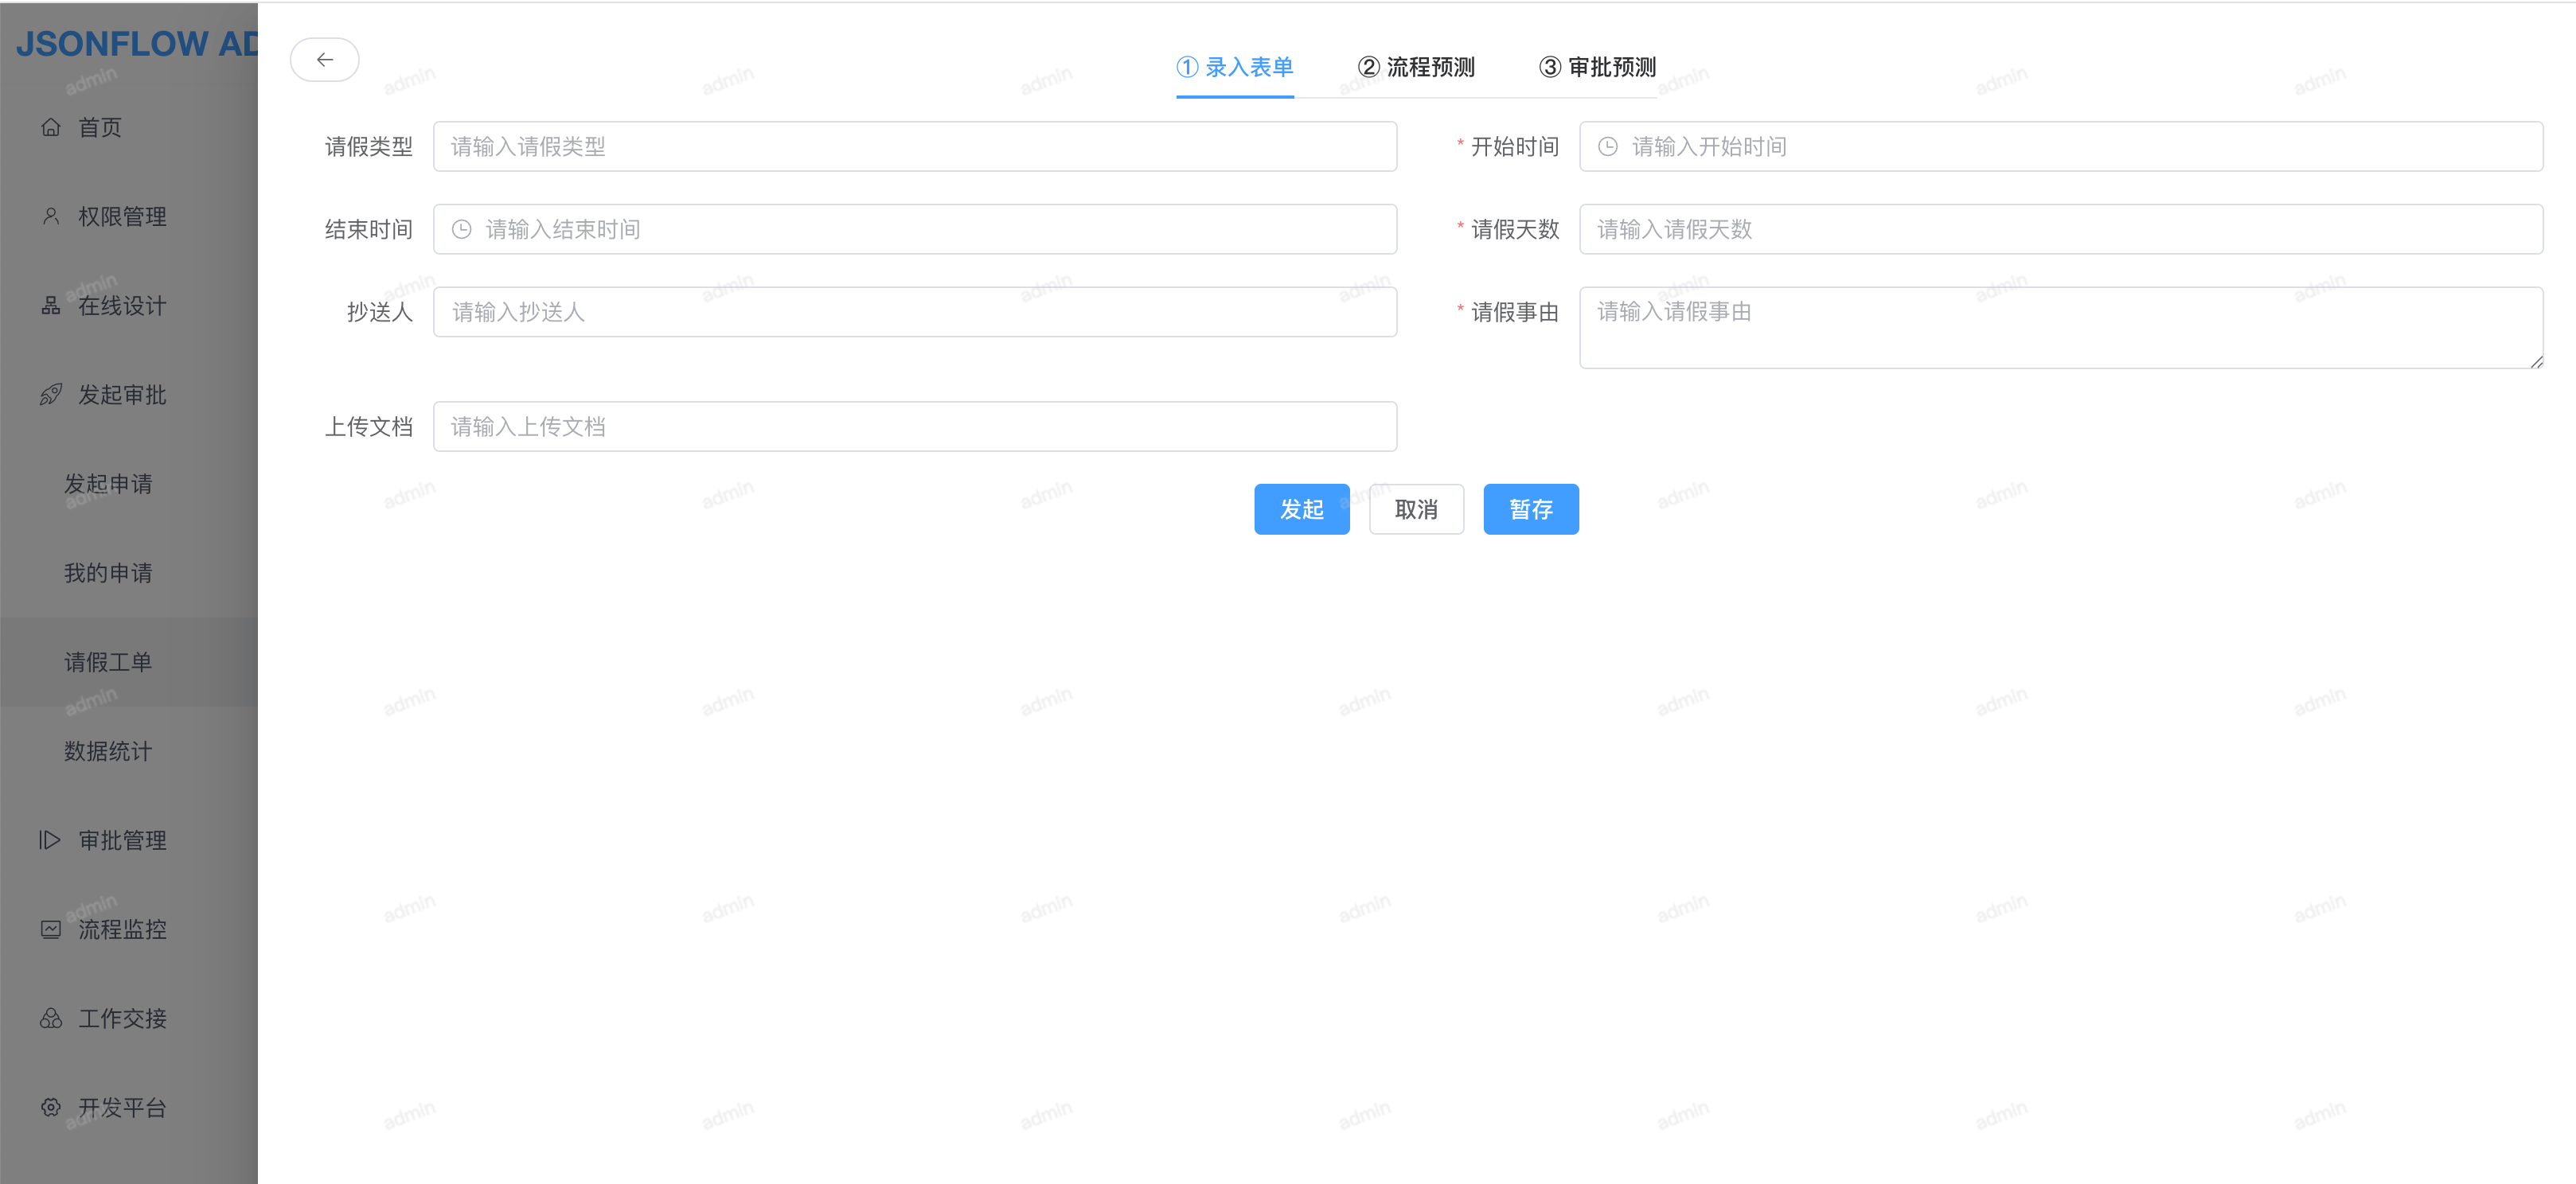Switch to the 审批预测 tab
Image resolution: width=2576 pixels, height=1184 pixels.
[x=1597, y=67]
